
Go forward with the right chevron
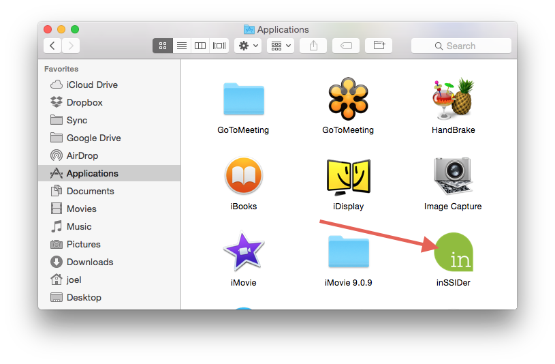coord(71,46)
